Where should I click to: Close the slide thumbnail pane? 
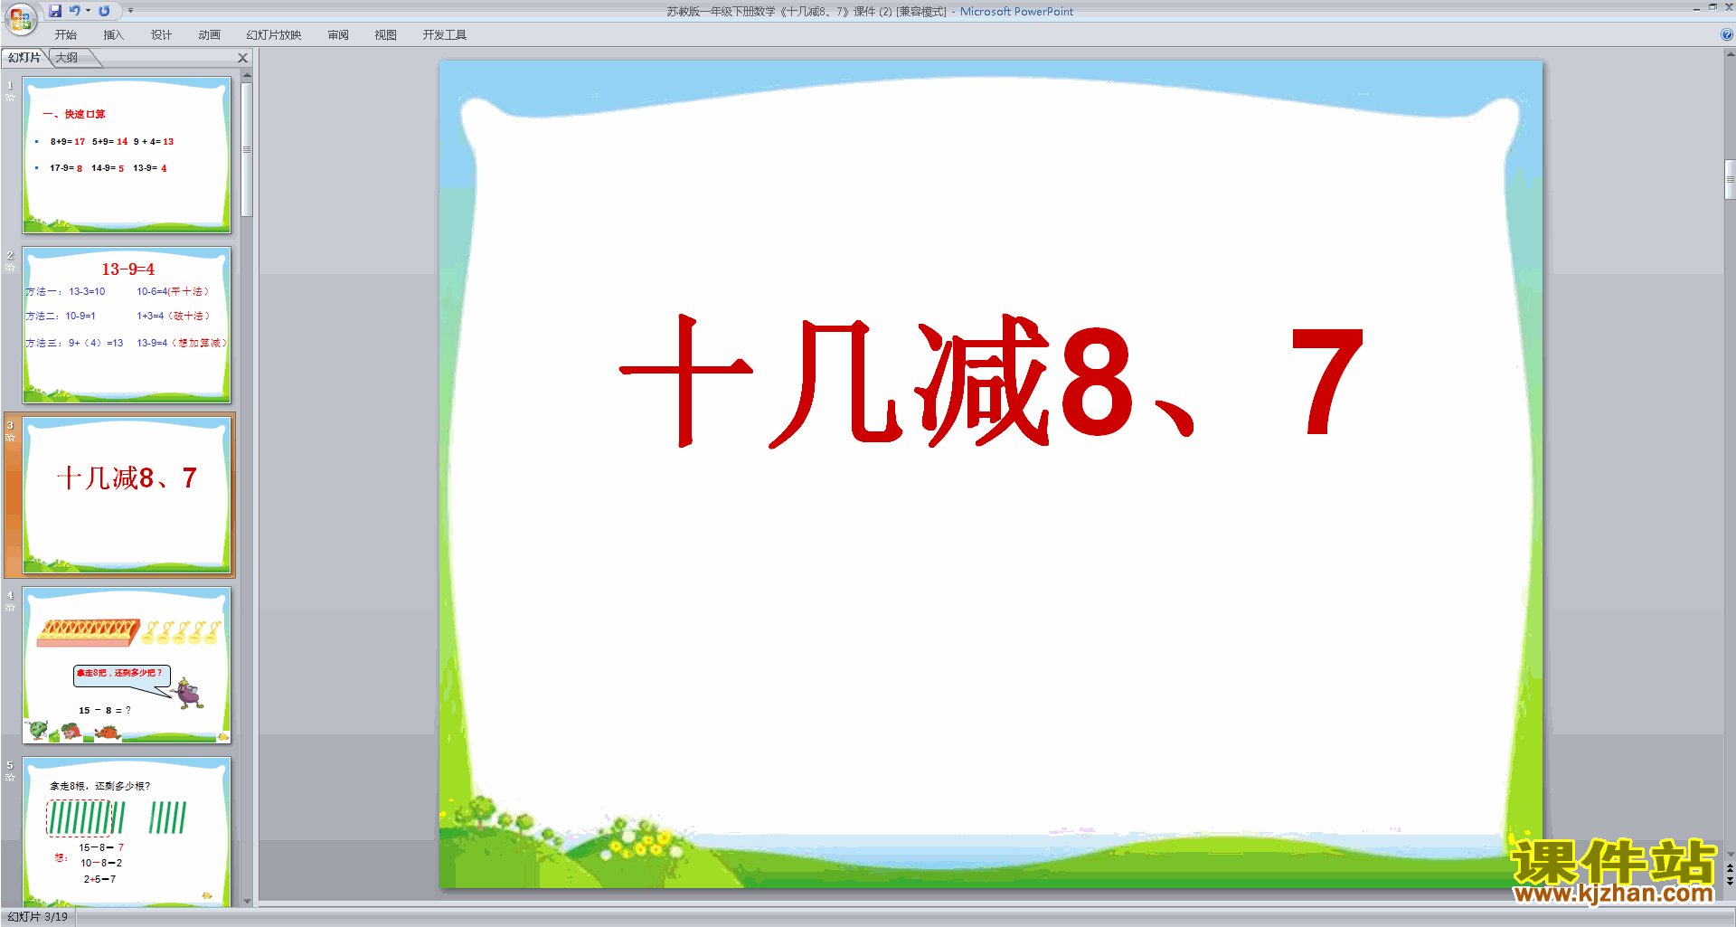[242, 58]
